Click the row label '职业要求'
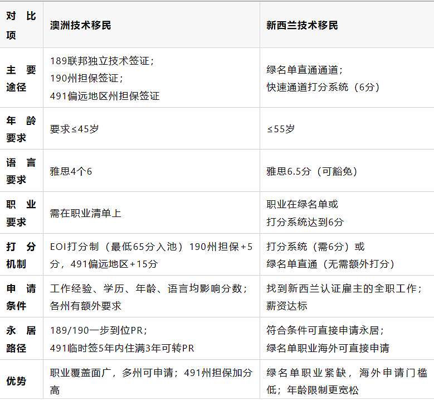The image size is (434, 400). [x=21, y=213]
